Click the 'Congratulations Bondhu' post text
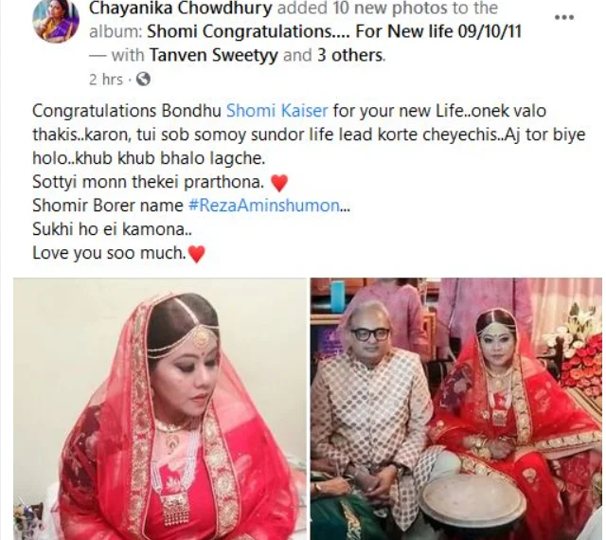 [x=127, y=111]
